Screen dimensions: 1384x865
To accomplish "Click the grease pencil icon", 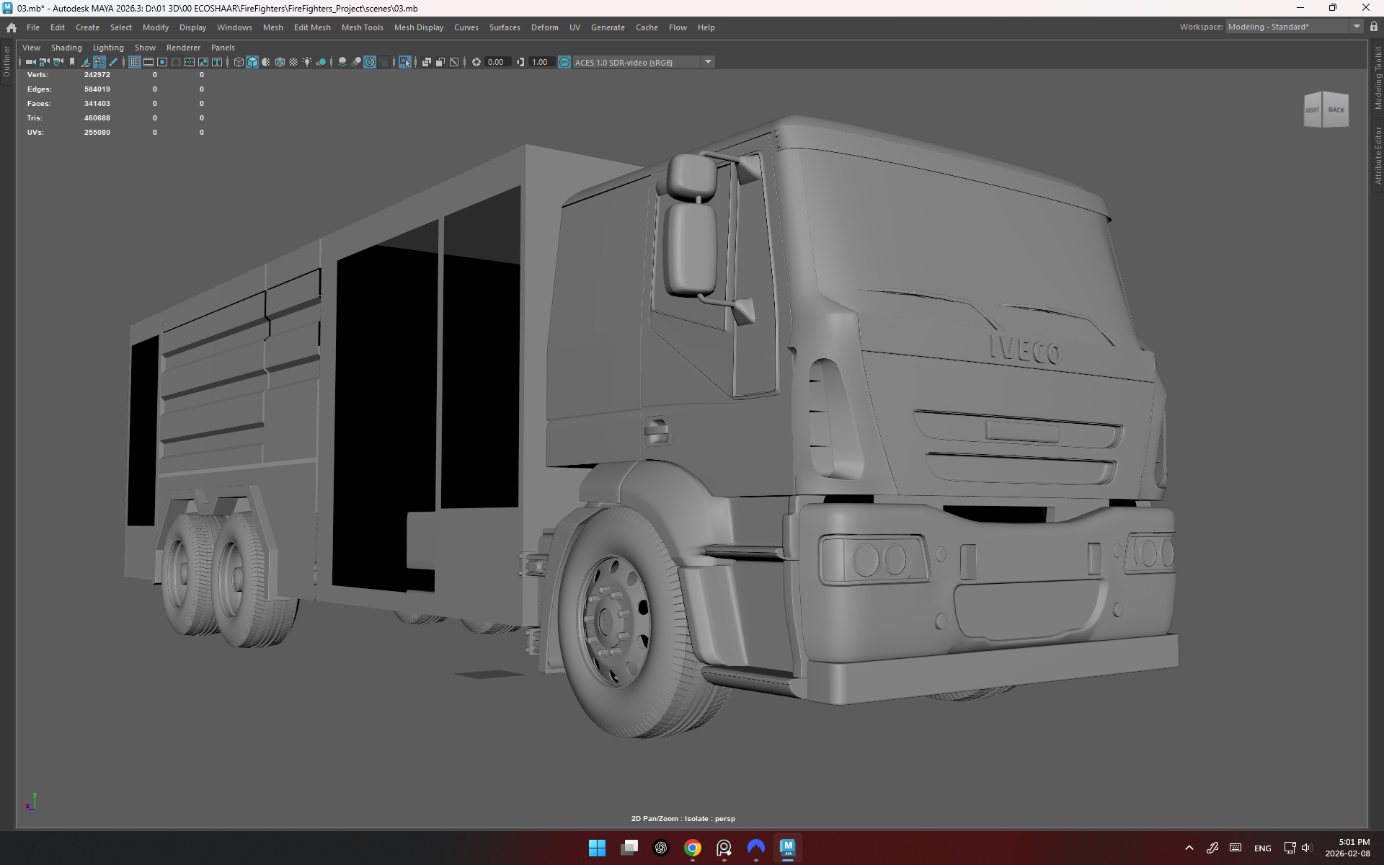I will click(113, 62).
